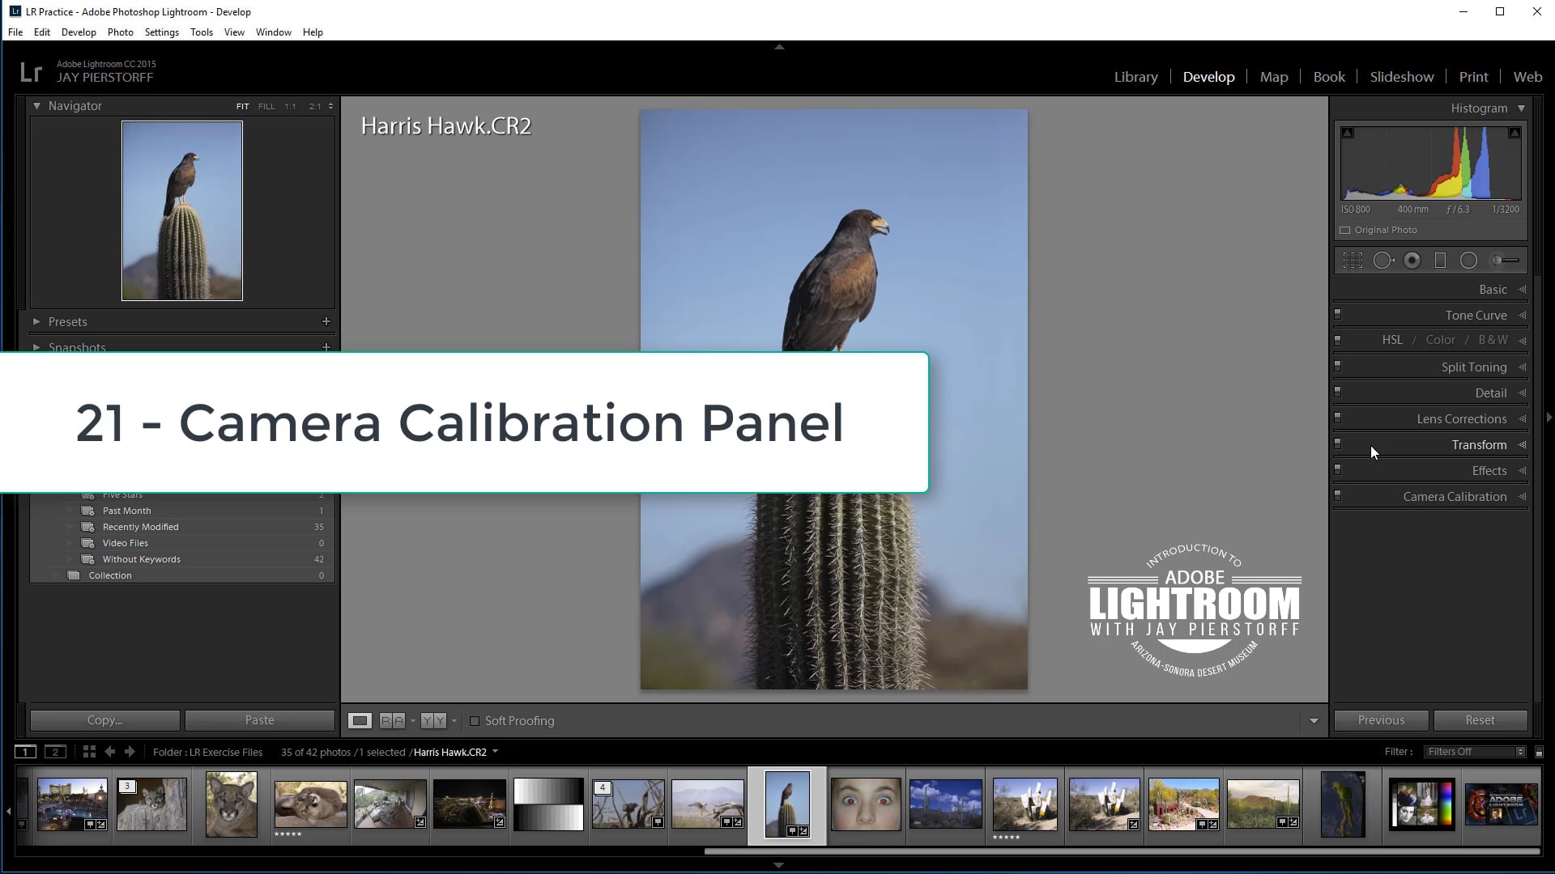Viewport: 1555px width, 874px height.
Task: Switch to the Library module
Action: (x=1135, y=76)
